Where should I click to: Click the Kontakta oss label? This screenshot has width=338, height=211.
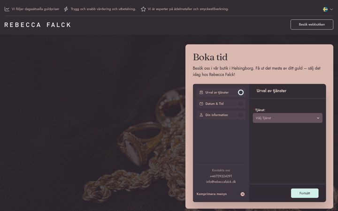(221, 170)
